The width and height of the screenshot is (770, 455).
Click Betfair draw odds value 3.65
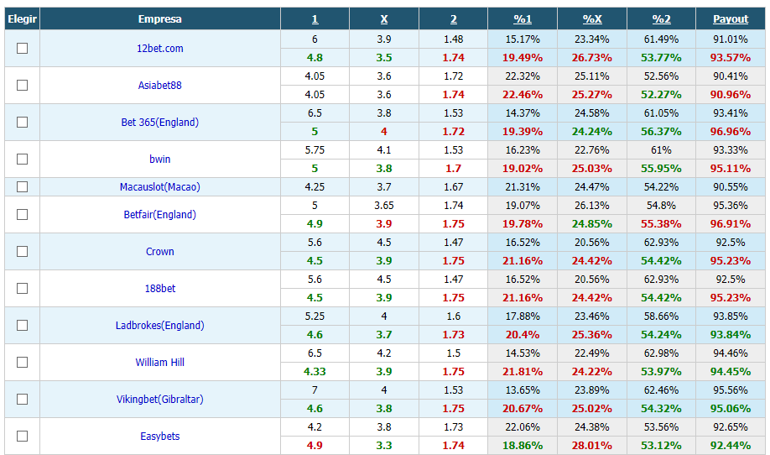coord(384,206)
